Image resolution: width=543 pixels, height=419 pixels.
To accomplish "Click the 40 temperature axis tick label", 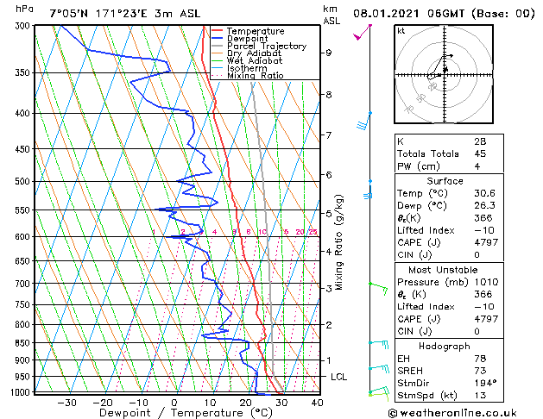I will point(317,403).
